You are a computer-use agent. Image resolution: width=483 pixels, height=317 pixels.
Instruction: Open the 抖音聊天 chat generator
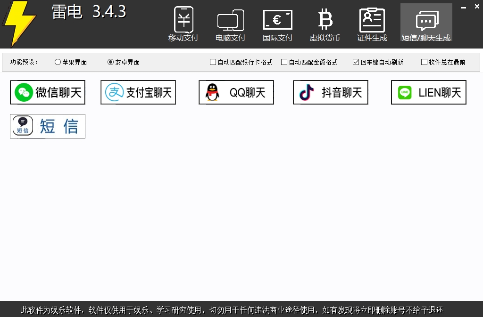(330, 92)
